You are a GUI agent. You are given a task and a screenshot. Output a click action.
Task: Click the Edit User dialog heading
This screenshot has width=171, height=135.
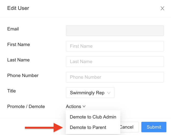pos(18,8)
